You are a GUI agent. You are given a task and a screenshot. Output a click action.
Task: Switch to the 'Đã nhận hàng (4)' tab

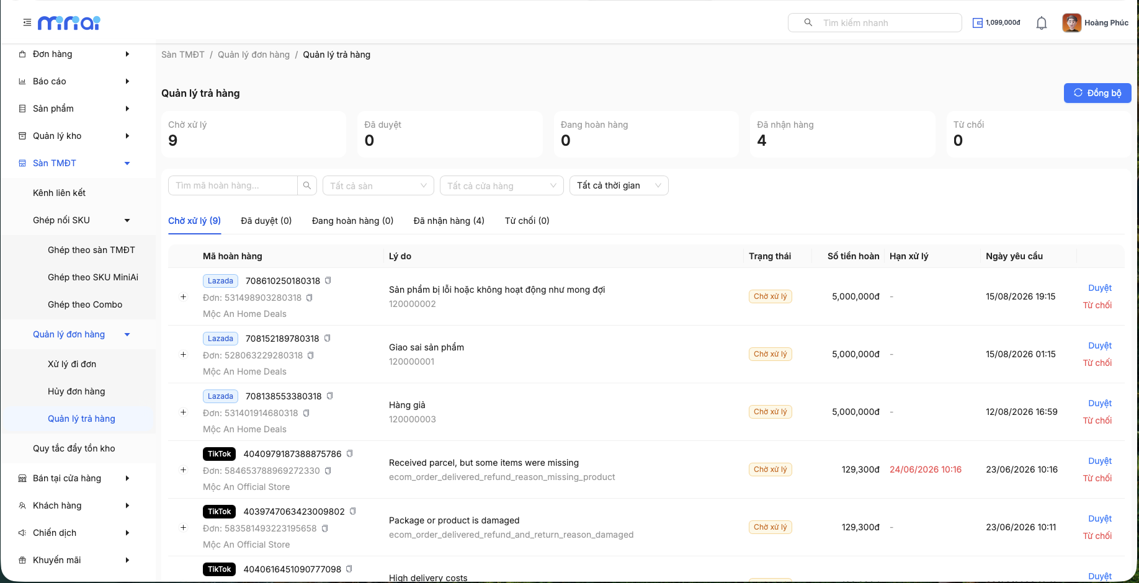tap(449, 221)
